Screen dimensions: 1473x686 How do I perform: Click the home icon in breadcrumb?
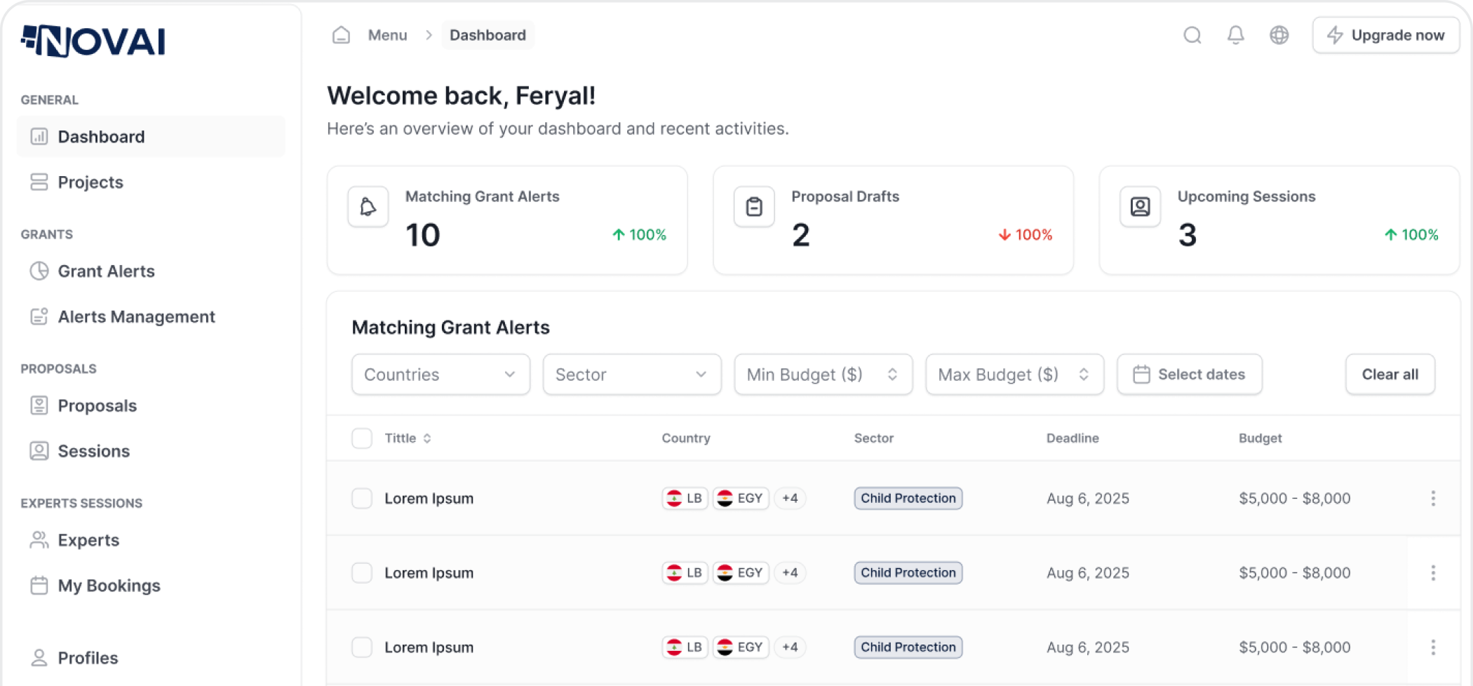(x=341, y=35)
